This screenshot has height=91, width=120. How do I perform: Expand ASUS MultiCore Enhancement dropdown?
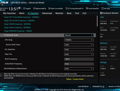(79, 69)
